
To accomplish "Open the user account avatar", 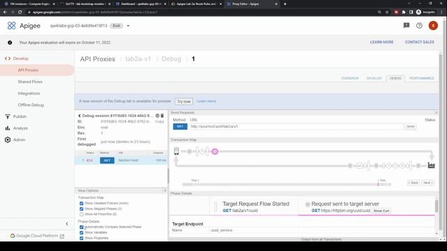I will point(433,26).
